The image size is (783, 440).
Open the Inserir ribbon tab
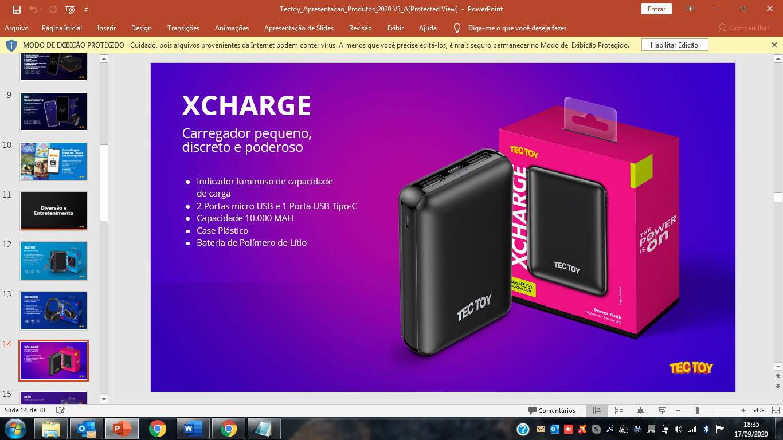pos(107,28)
